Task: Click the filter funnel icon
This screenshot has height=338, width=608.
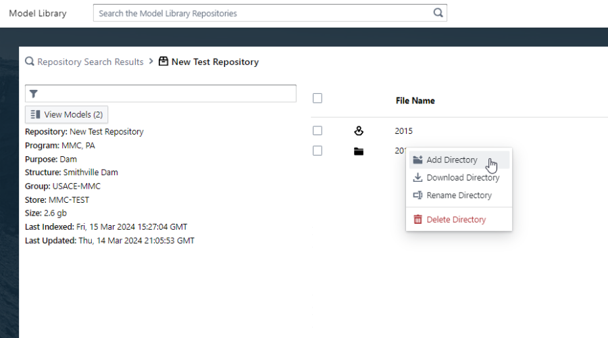Action: (33, 94)
